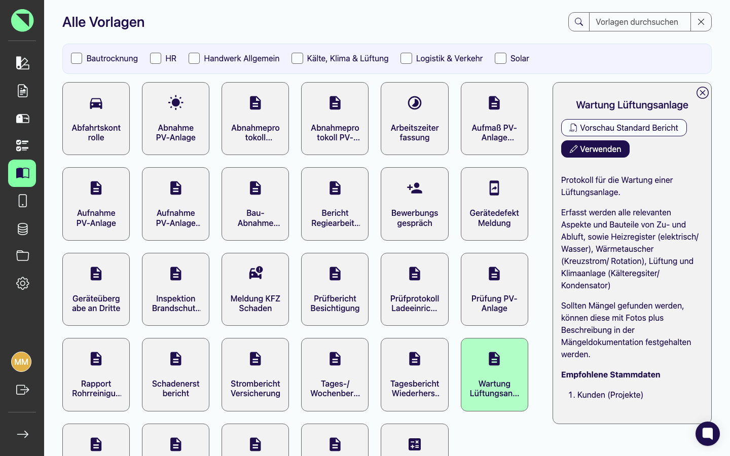The height and width of the screenshot is (456, 730).
Task: Open the mobile device sidebar icon
Action: (22, 201)
